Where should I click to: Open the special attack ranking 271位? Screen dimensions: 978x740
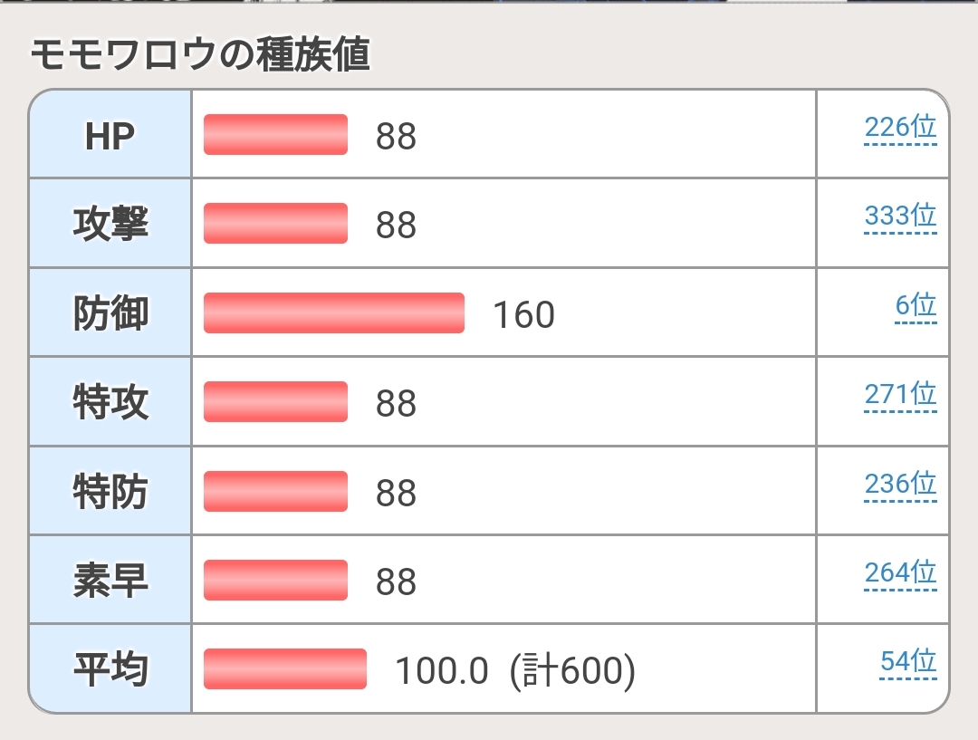tap(900, 395)
